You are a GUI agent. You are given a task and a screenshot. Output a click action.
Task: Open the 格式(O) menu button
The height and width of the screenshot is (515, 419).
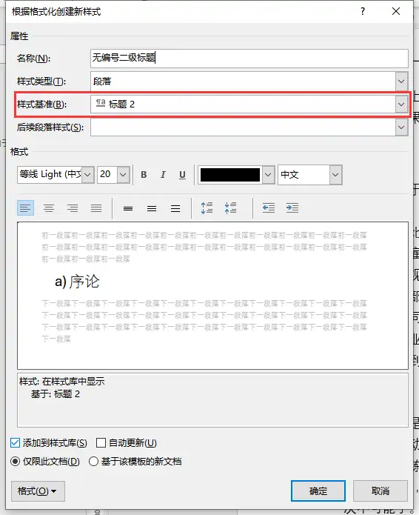click(38, 491)
